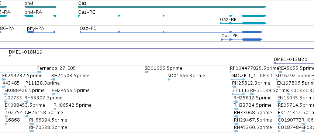Select the Oaz gene bar
This screenshot has height=133, width=314.
pos(172,7)
